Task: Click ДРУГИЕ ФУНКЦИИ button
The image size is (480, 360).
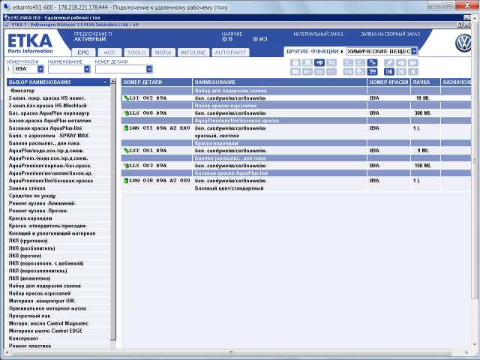Action: 314,52
